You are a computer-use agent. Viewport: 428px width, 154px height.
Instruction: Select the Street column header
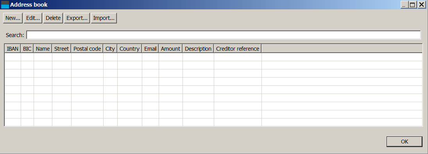pos(62,49)
